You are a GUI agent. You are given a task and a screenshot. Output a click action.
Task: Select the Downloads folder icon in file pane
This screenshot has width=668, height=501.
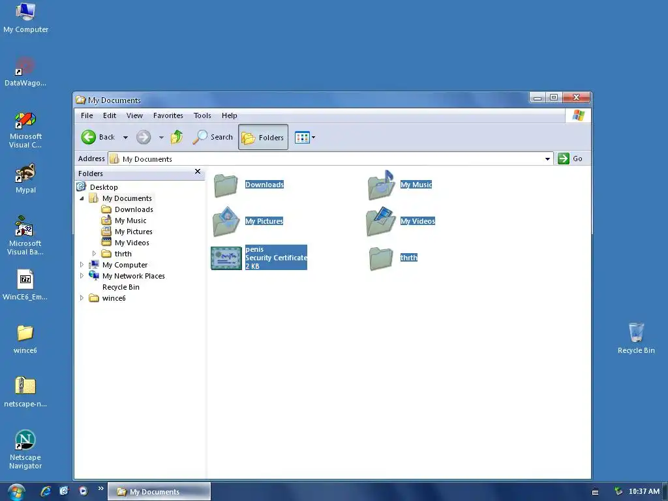(226, 185)
